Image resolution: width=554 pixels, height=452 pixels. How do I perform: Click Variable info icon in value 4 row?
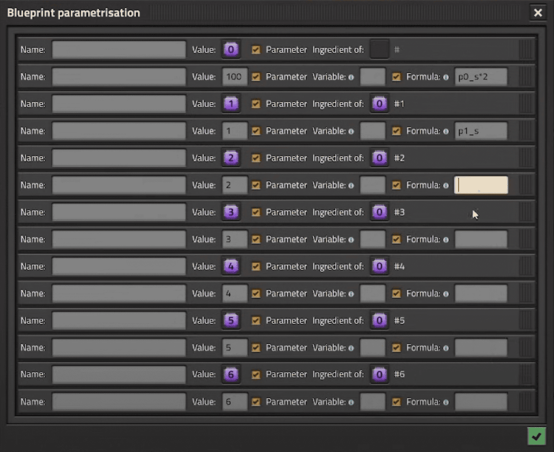[x=351, y=293]
